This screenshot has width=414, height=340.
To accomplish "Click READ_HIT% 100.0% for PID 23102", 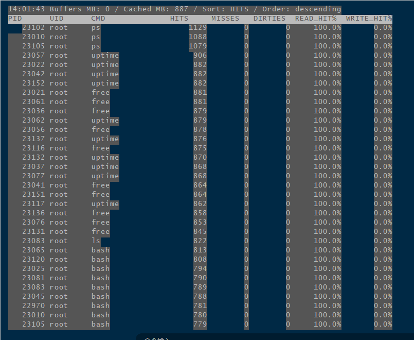I will [x=328, y=28].
